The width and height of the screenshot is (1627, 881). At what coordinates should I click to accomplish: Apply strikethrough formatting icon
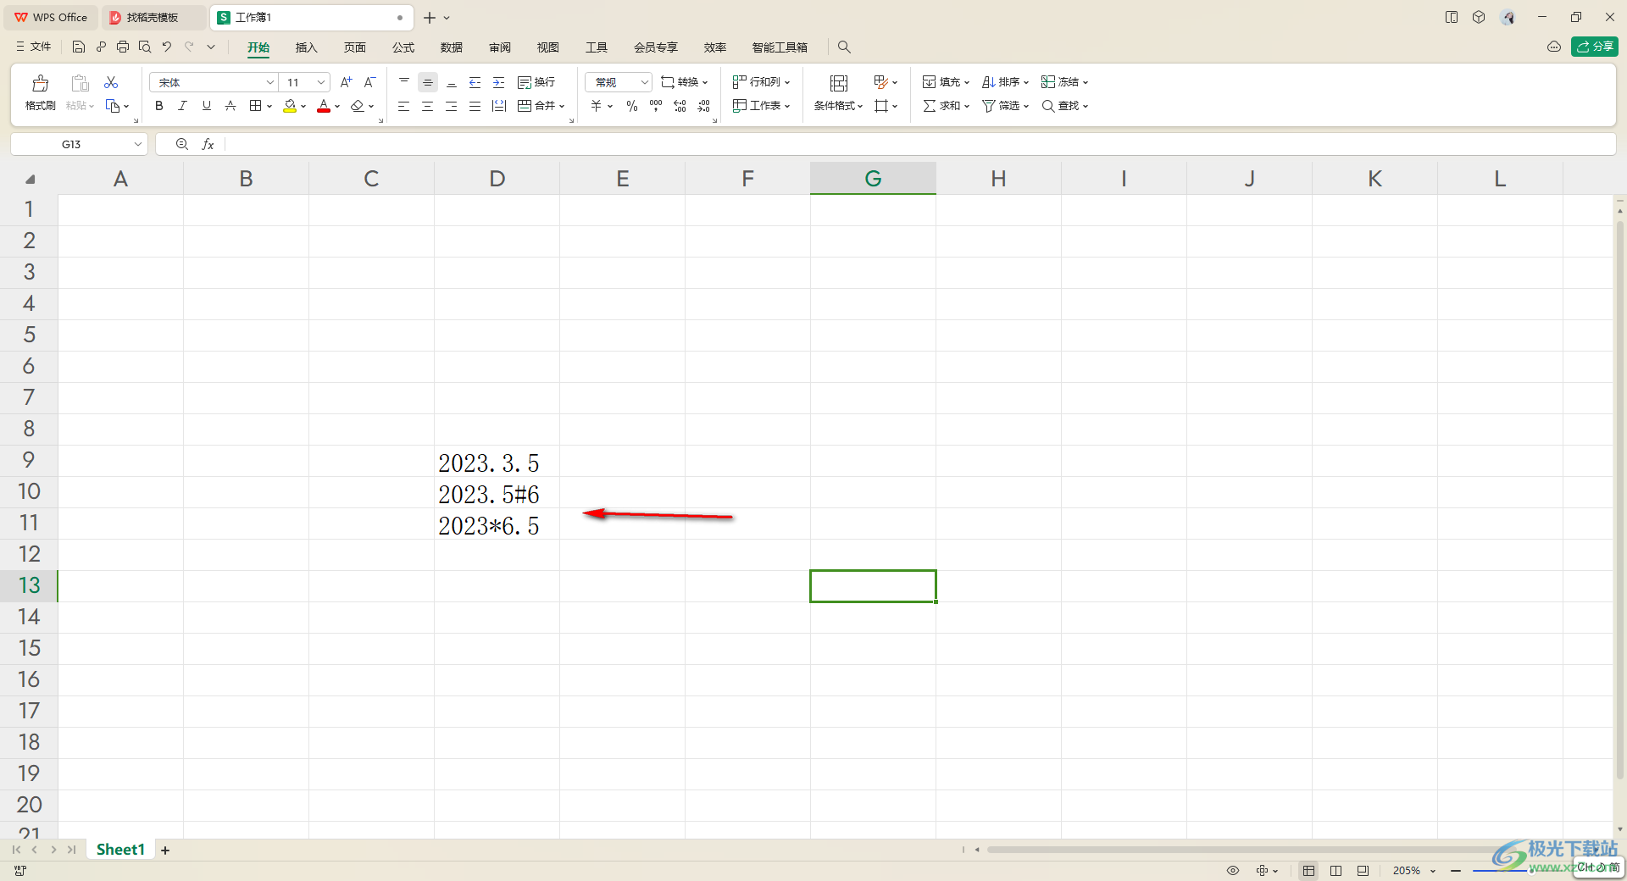coord(230,106)
